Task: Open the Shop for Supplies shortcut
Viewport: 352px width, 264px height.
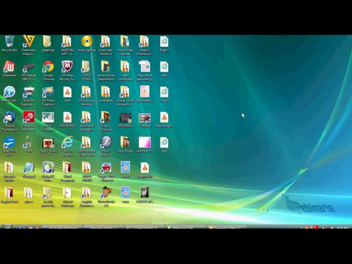Action: click(29, 96)
